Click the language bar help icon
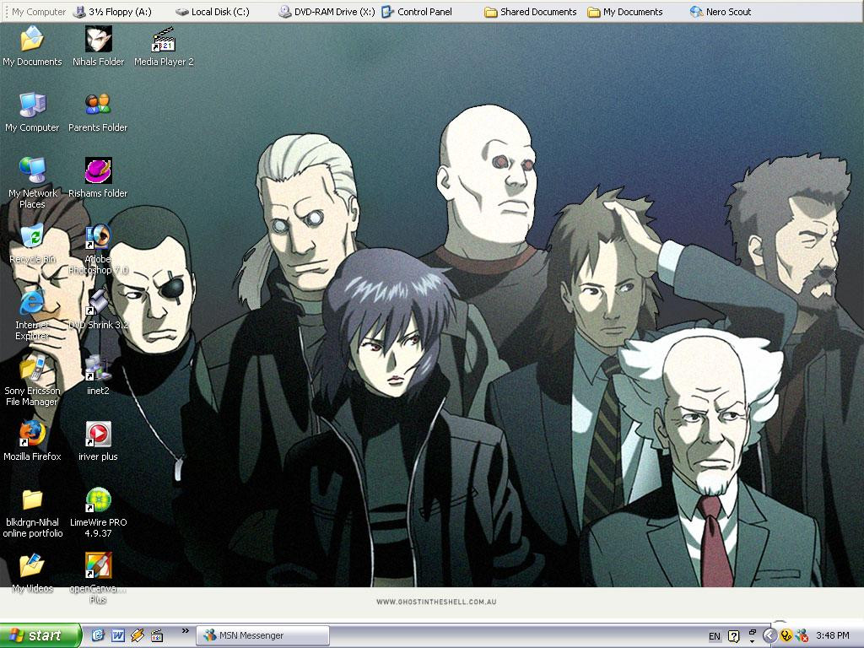Screen dimensions: 864x648 tap(733, 636)
